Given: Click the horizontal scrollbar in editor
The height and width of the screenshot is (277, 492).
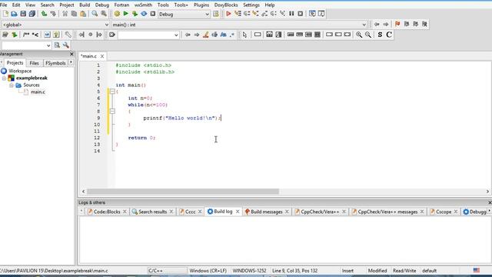Looking at the screenshot, I should pos(183,192).
